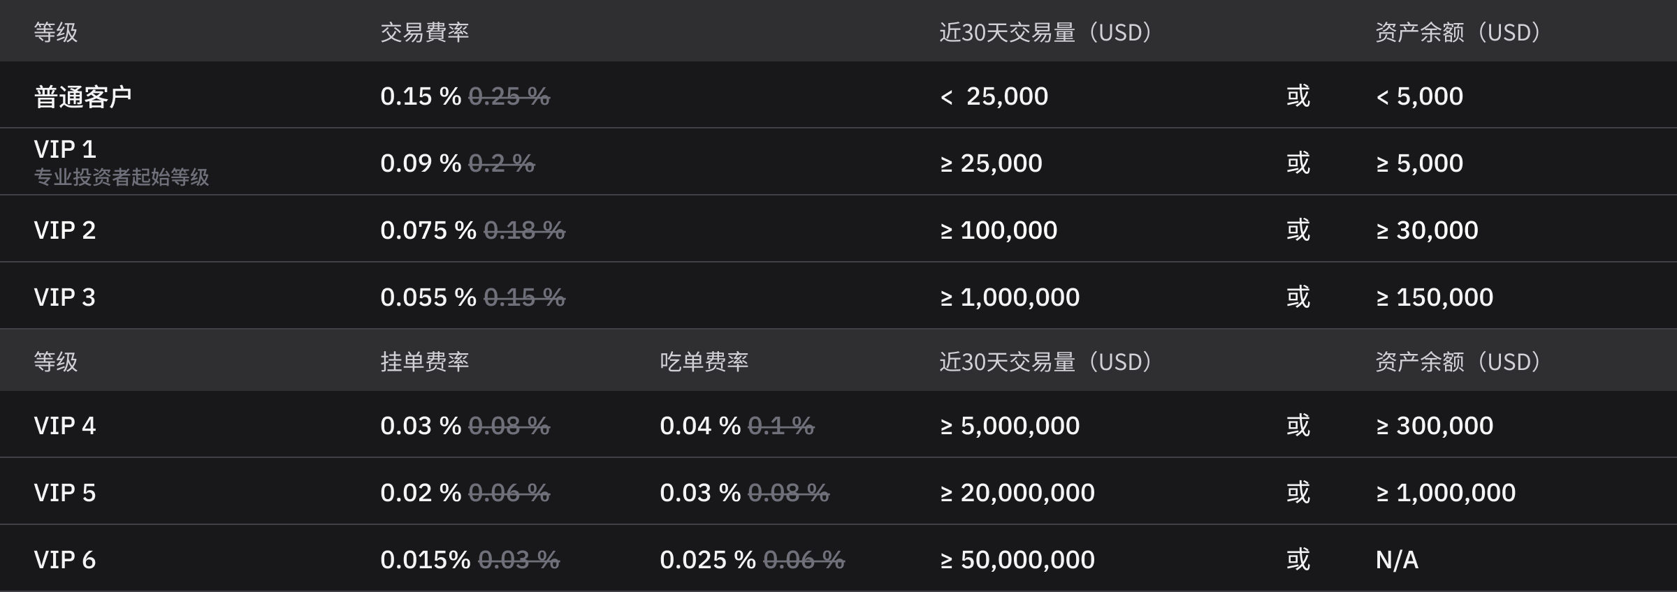This screenshot has height=592, width=1677.
Task: Click the 吃单费率 column header
Action: [704, 362]
